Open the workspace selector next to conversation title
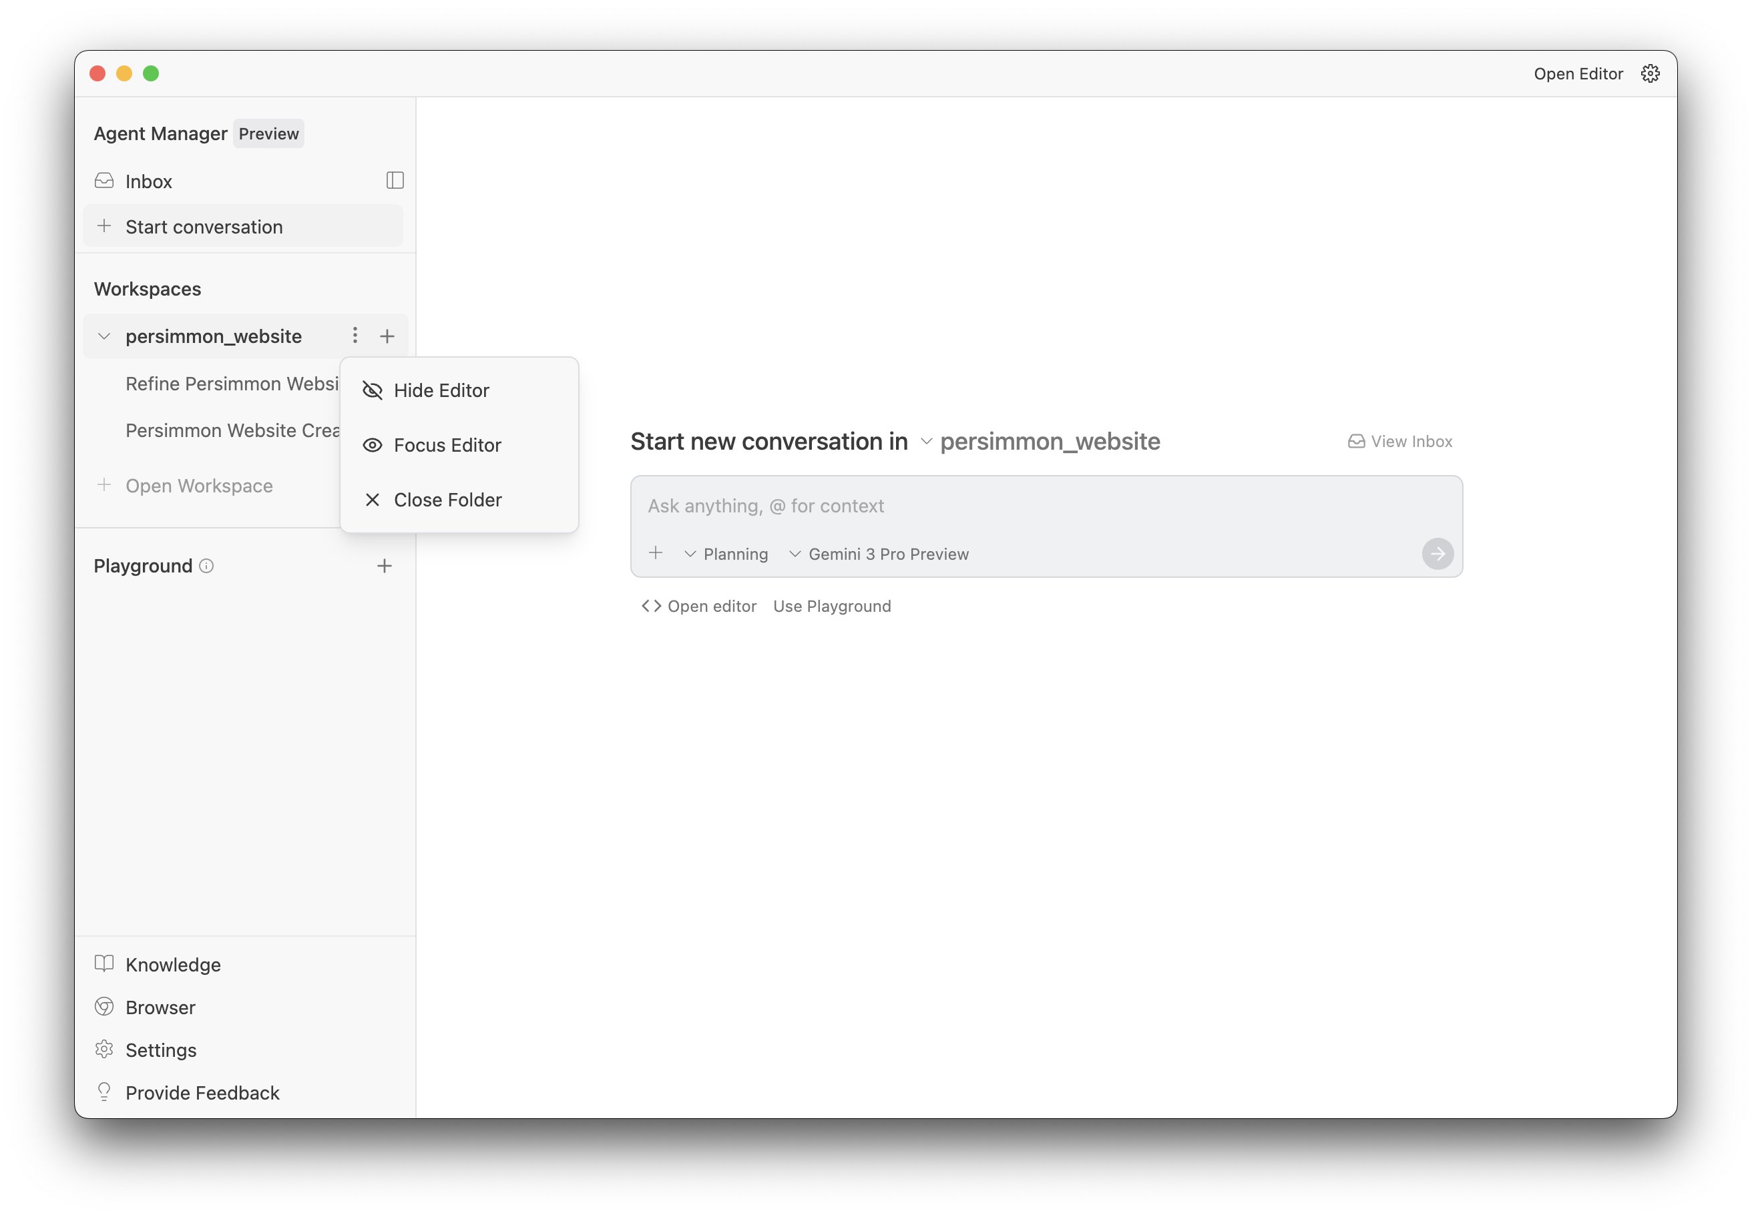The image size is (1752, 1217). pyautogui.click(x=928, y=442)
